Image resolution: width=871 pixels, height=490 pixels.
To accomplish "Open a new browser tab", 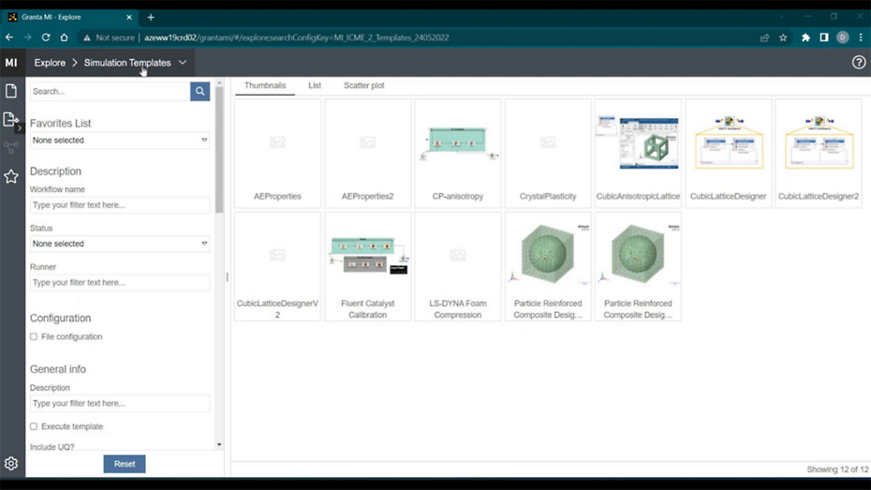I will pyautogui.click(x=151, y=17).
